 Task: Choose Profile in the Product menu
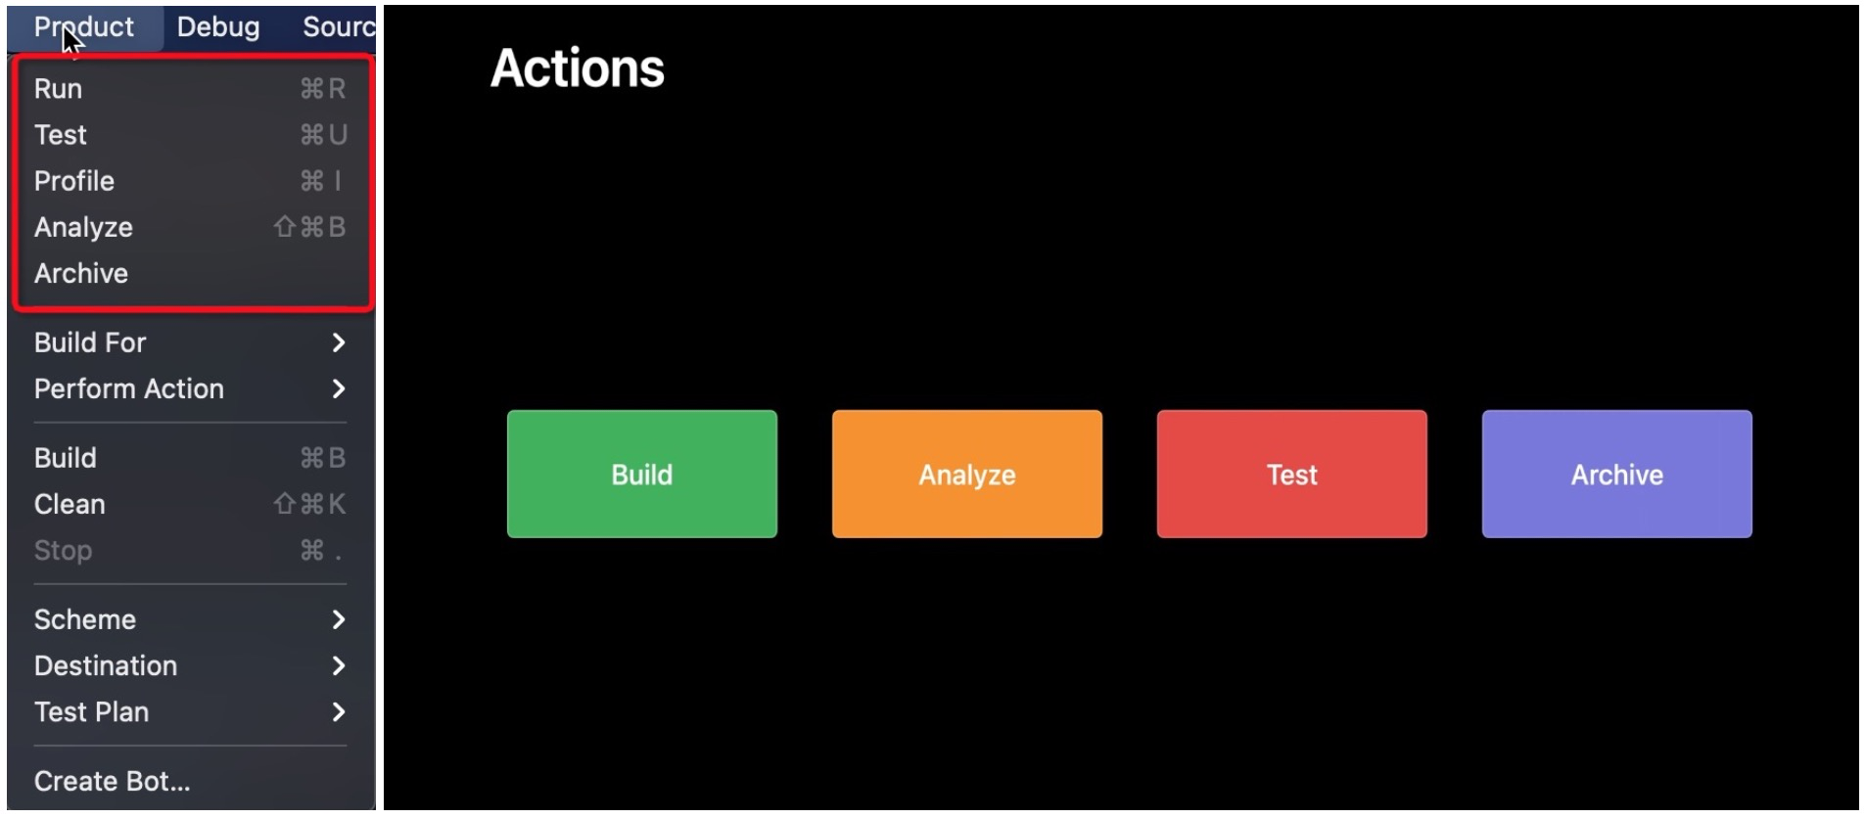coord(191,181)
